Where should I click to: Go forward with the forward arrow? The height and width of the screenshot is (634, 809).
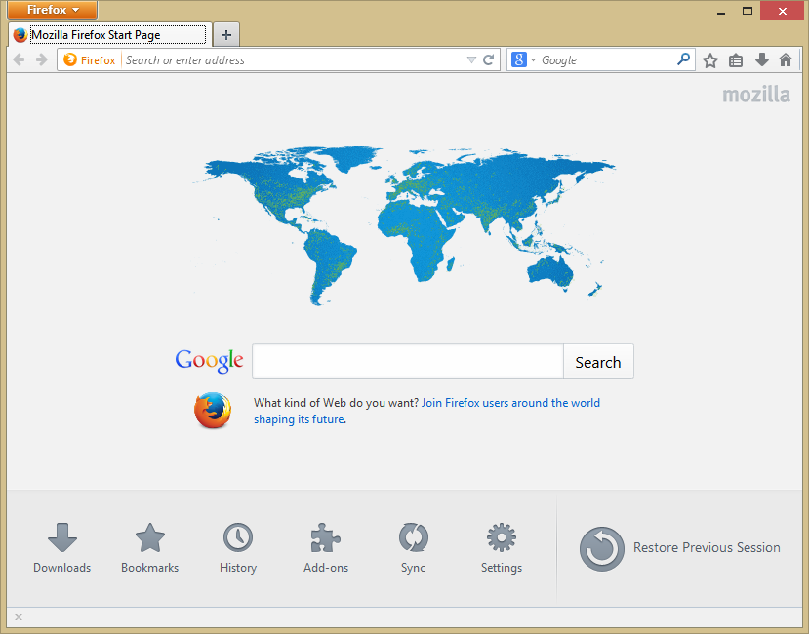pyautogui.click(x=42, y=59)
